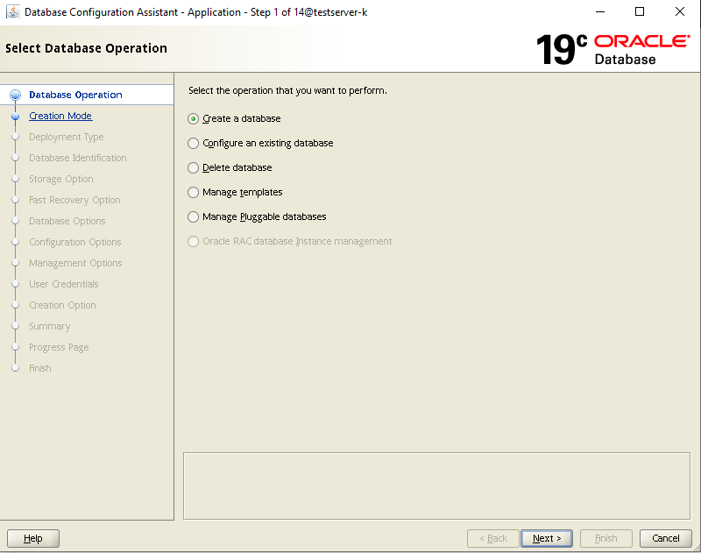
Task: Click the 'Deployment Type' step
Action: coord(67,137)
